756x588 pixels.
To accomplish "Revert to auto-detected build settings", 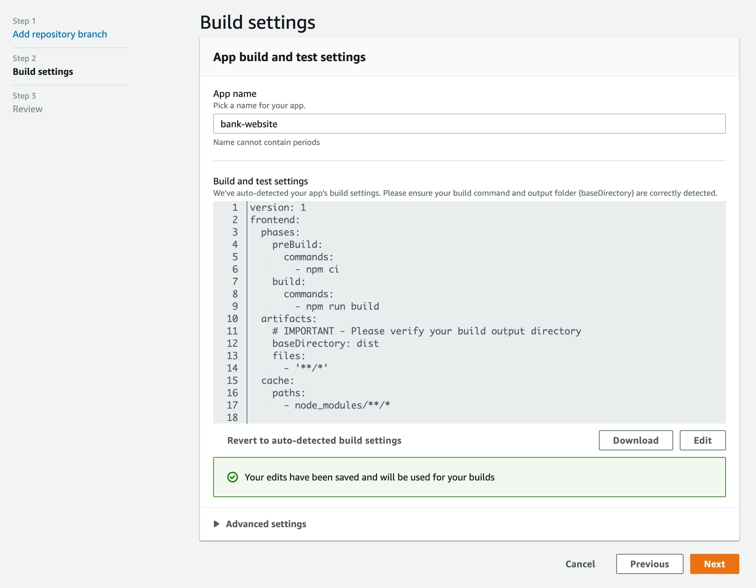I will pos(314,440).
